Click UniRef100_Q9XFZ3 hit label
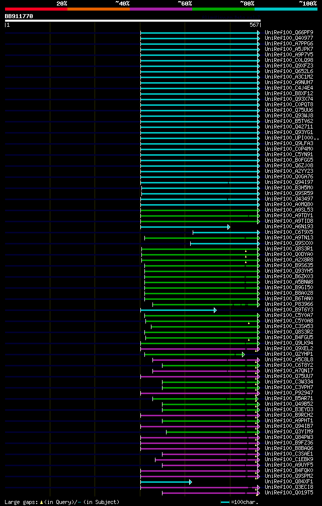 289,66
